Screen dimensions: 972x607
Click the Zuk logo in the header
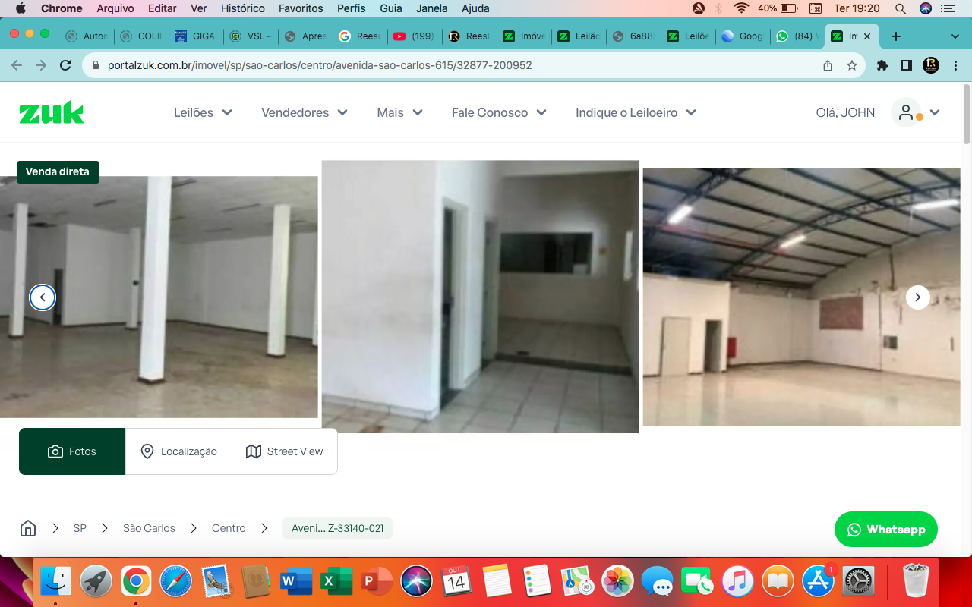click(51, 112)
